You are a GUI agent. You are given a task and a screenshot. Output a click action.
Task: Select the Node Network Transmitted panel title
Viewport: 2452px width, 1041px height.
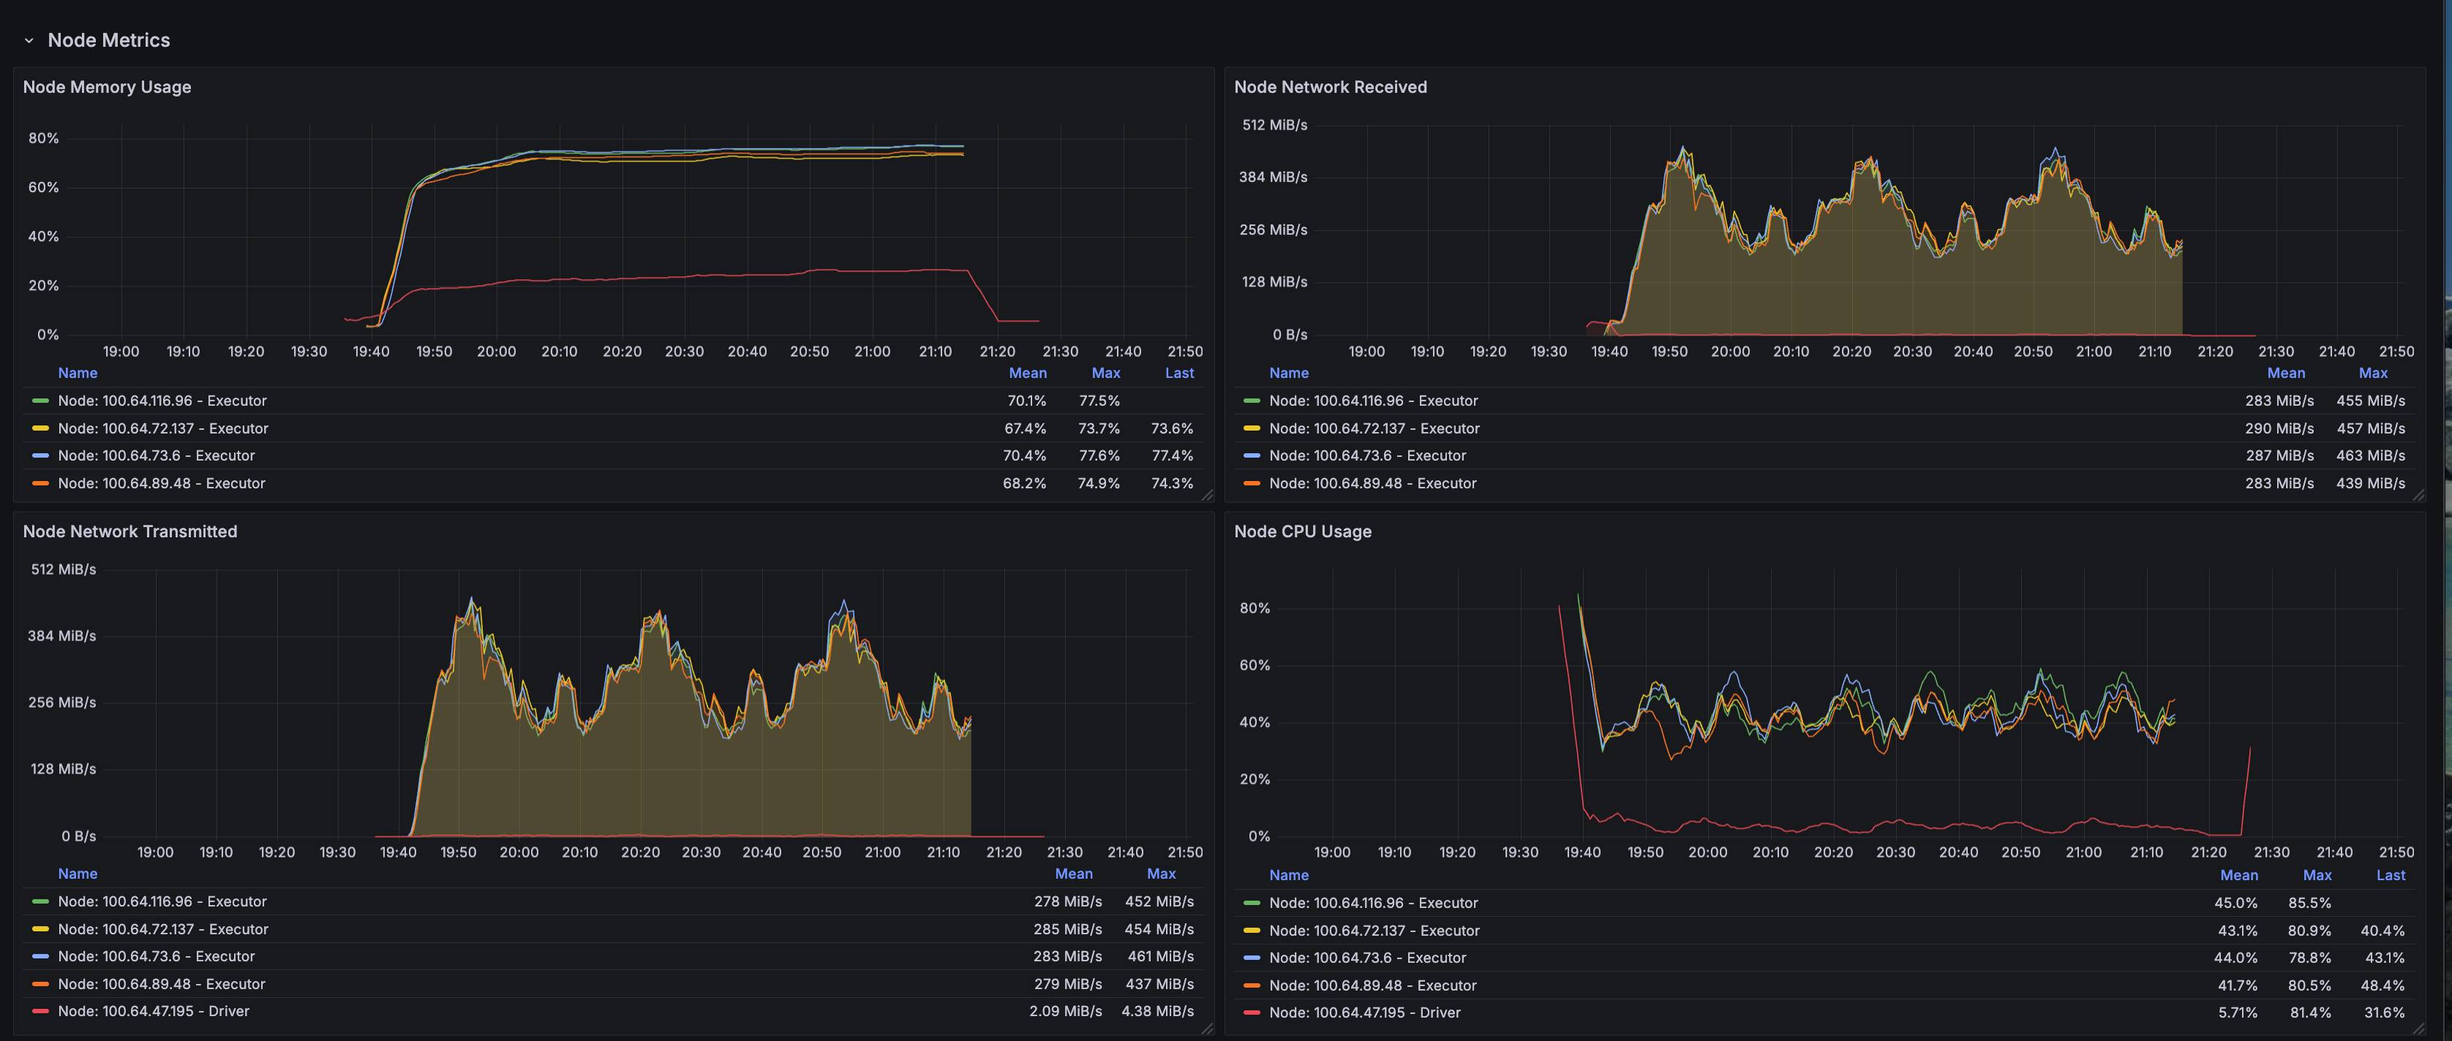pos(130,532)
